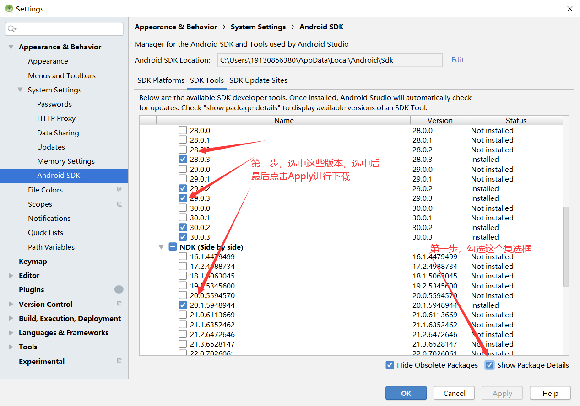Toggle the NDK (Side by side) group checkbox

coord(173,247)
